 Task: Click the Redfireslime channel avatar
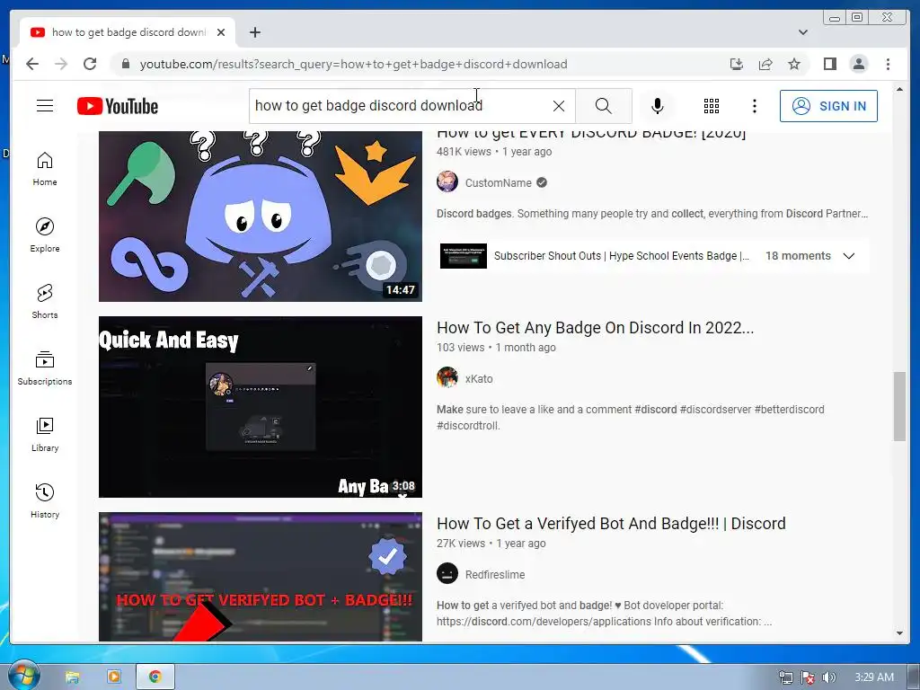point(447,573)
